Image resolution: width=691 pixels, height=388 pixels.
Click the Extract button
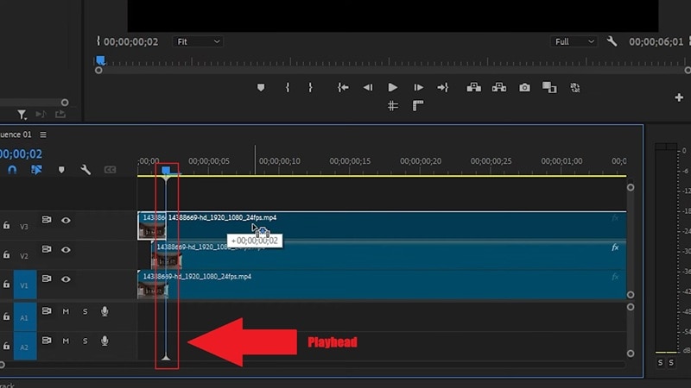[499, 88]
